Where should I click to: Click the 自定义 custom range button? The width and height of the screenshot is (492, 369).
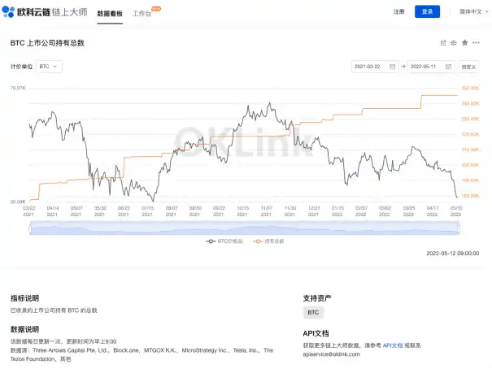(468, 67)
